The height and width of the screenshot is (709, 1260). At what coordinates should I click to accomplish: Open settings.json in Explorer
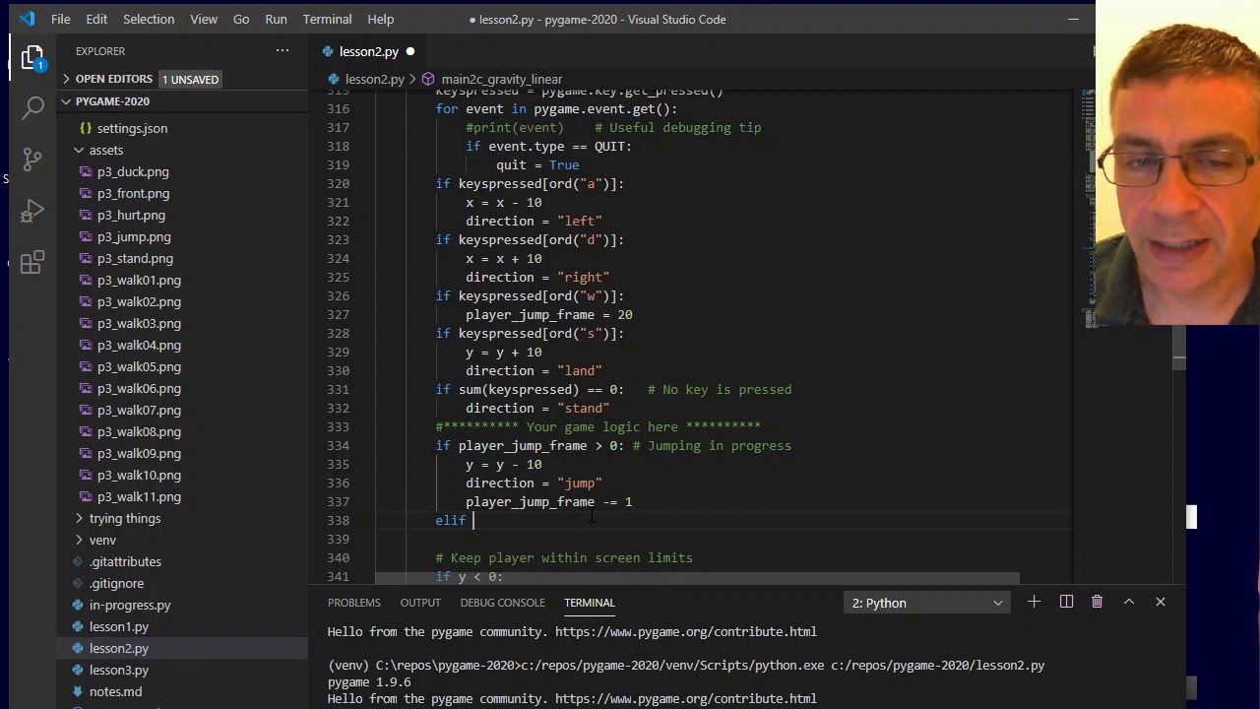pos(132,128)
